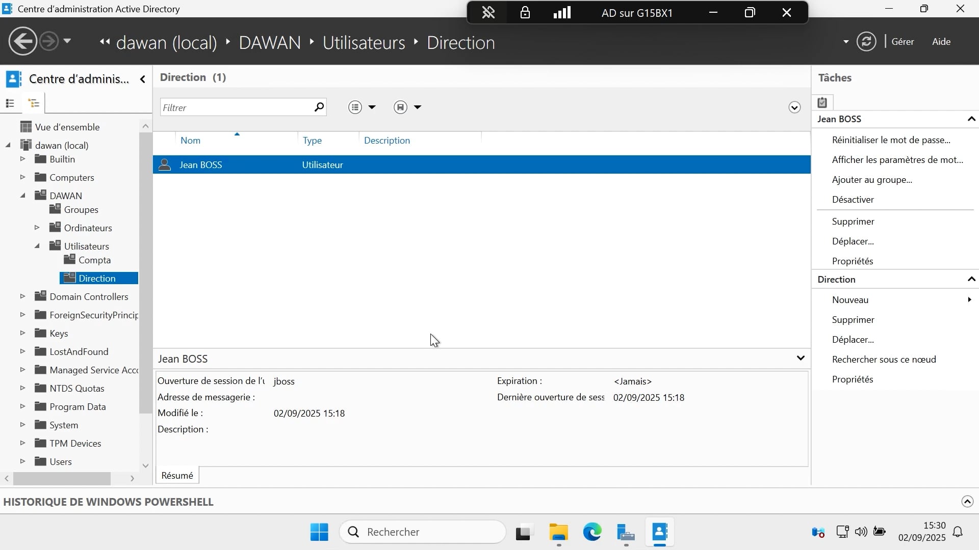Click the back navigation arrow
Screen dimensions: 979x550
22,41
